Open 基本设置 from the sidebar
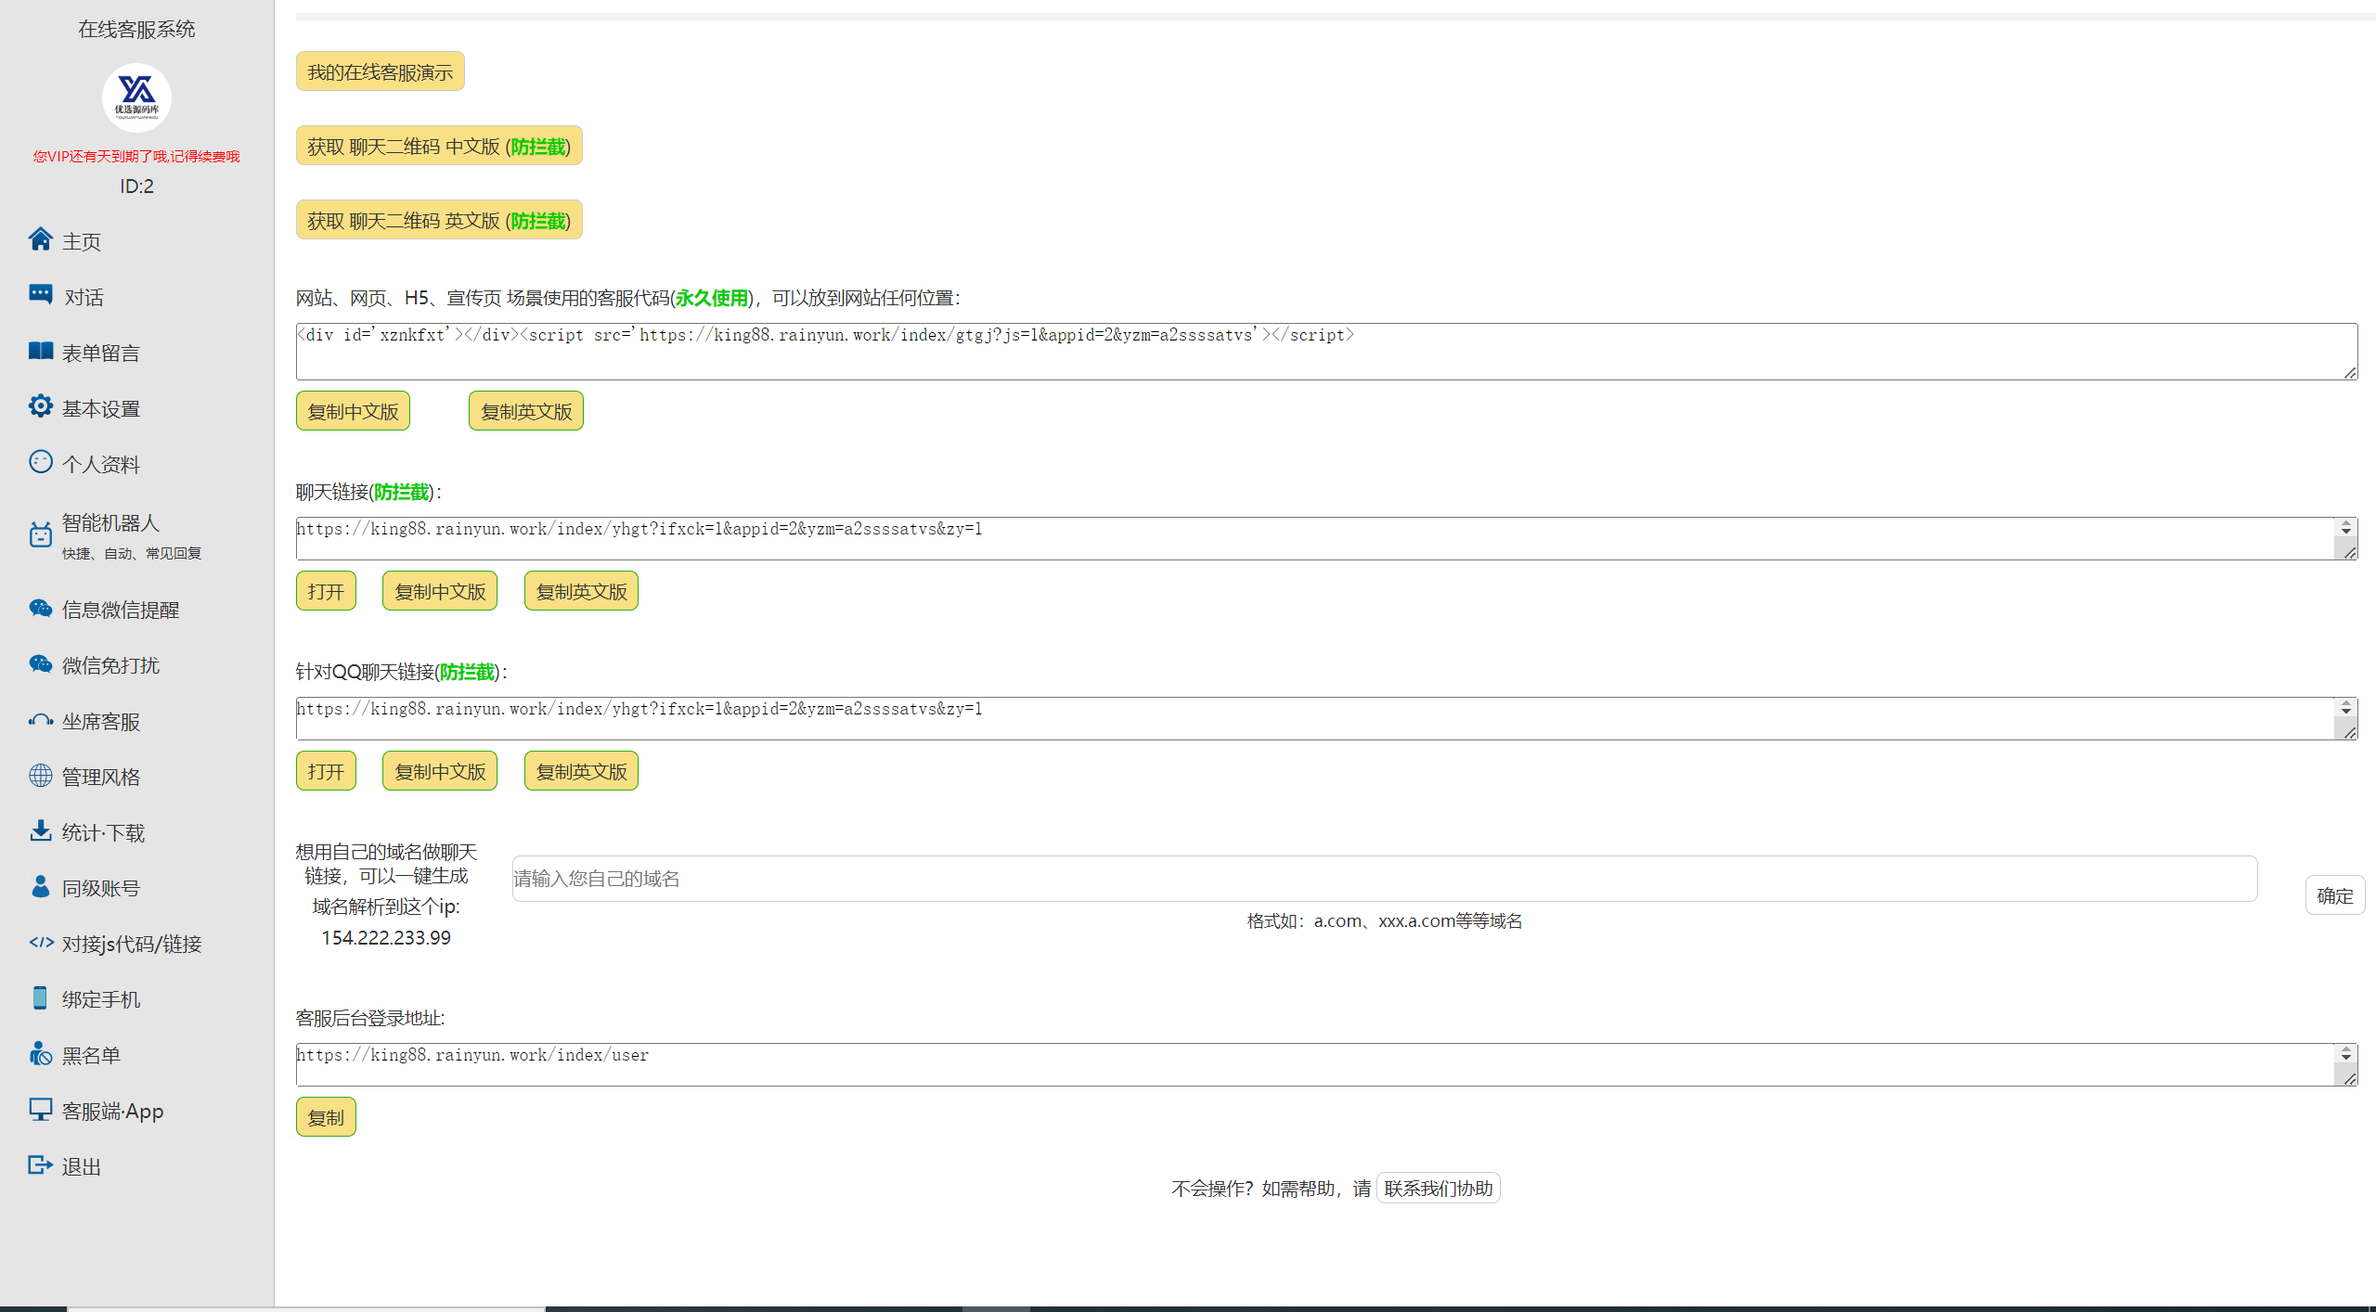This screenshot has width=2376, height=1312. point(101,408)
